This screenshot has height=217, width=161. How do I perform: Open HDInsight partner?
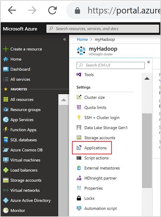101,178
